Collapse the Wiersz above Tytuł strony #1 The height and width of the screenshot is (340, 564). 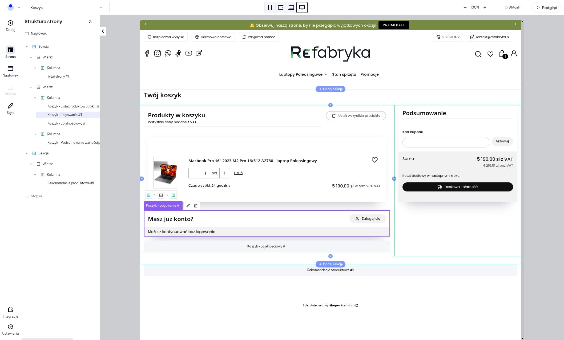(x=31, y=57)
